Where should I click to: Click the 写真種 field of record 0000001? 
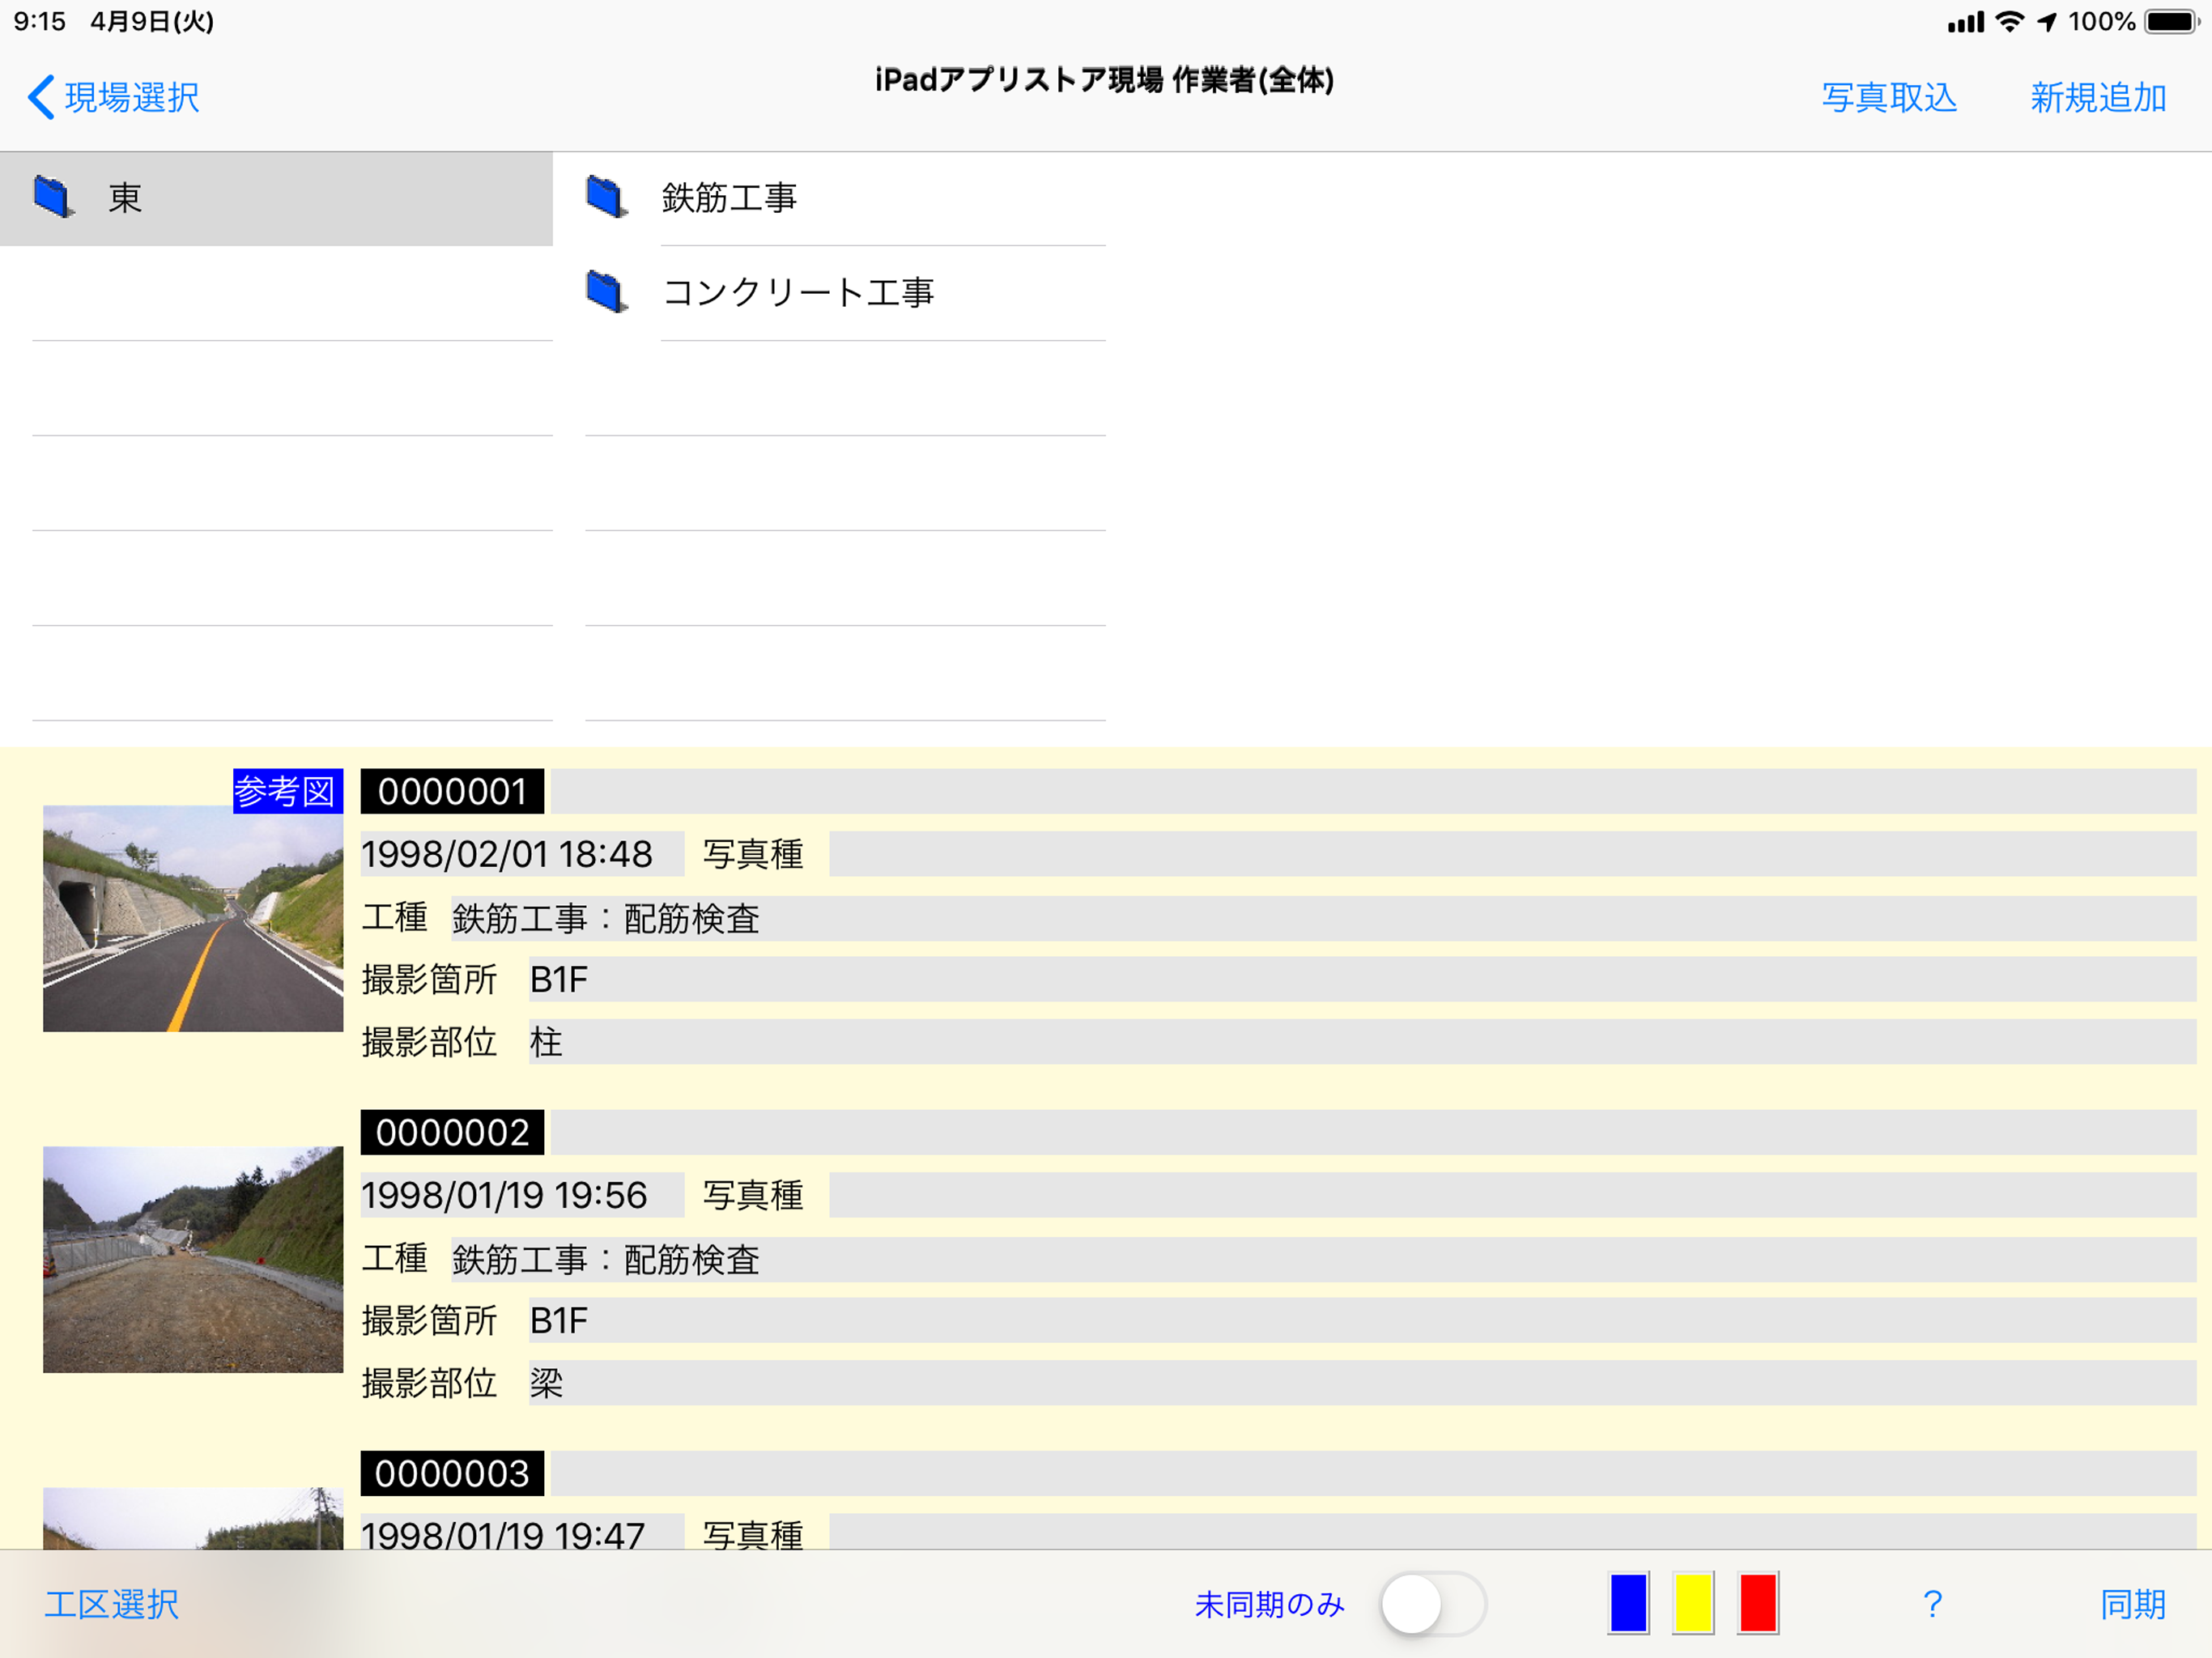pyautogui.click(x=1512, y=854)
